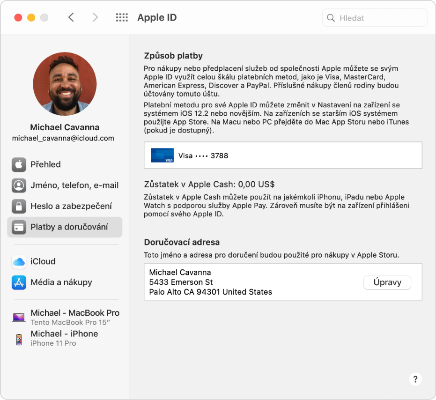Click the iCloud cloud icon
This screenshot has width=436, height=400.
(x=19, y=261)
